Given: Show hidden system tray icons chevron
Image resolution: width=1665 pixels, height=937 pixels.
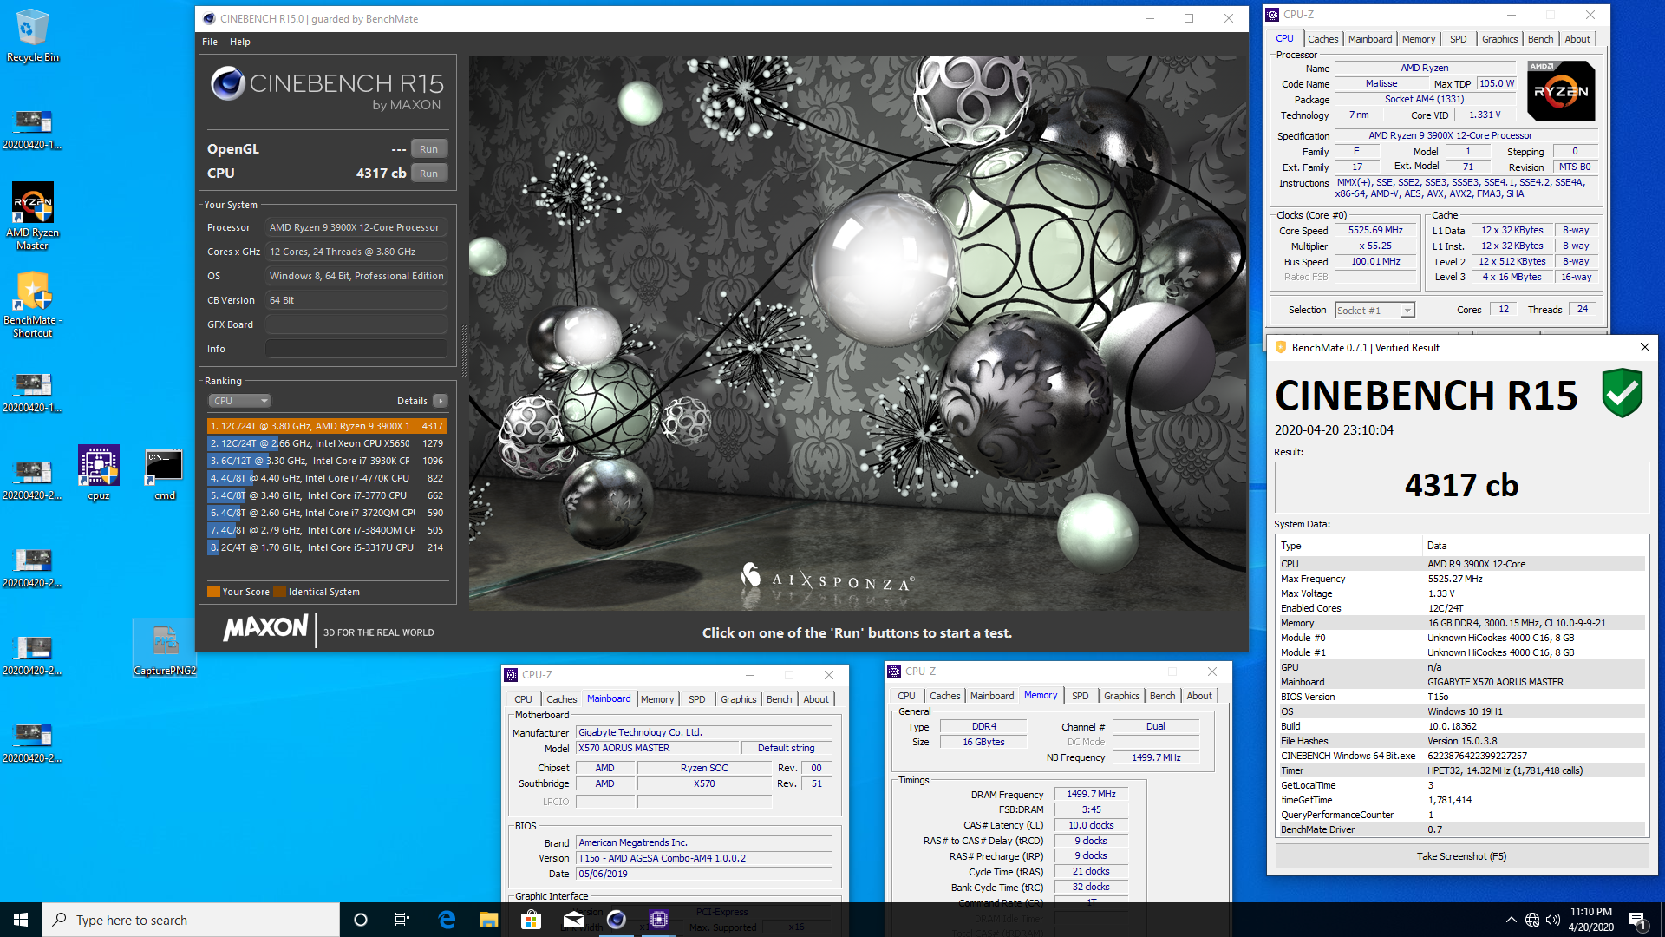Looking at the screenshot, I should [1511, 920].
